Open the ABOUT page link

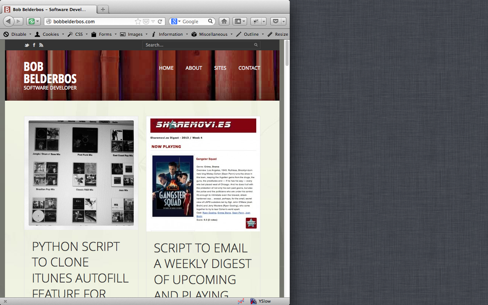[x=194, y=68]
